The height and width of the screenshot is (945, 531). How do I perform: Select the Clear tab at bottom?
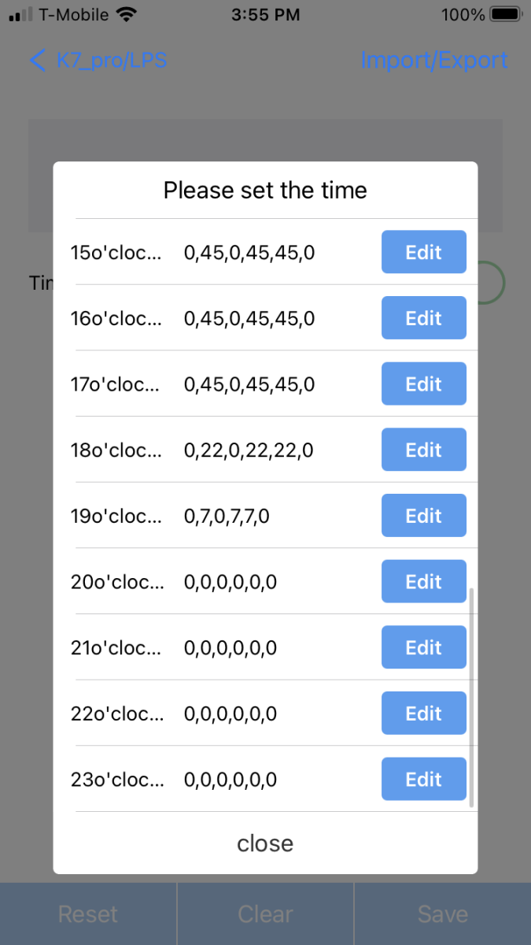coord(265,914)
